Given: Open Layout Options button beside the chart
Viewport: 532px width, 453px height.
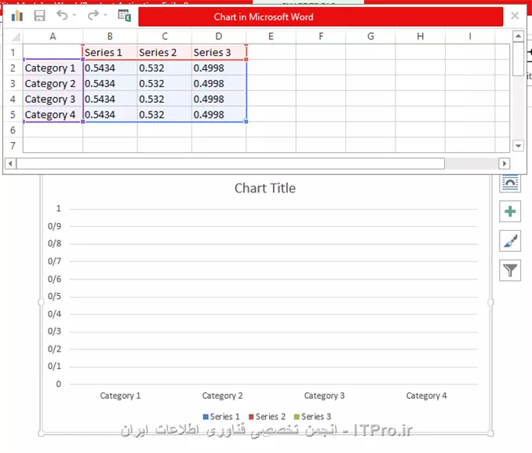Looking at the screenshot, I should tap(510, 183).
